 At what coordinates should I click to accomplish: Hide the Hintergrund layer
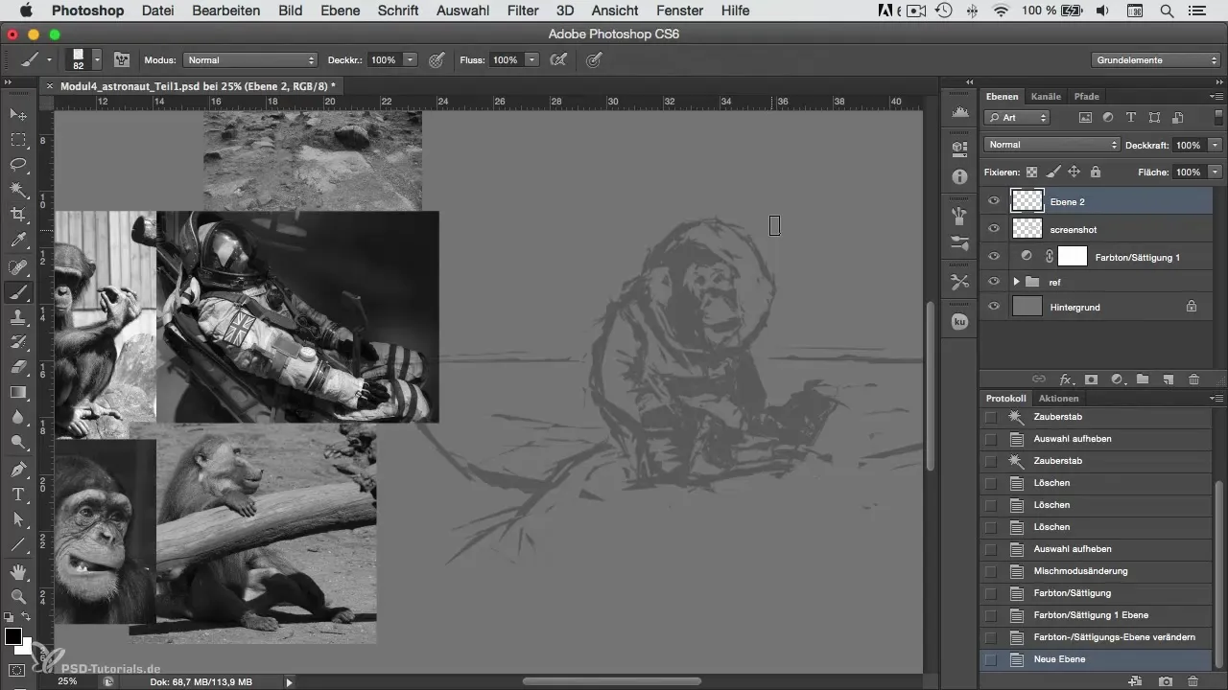(x=994, y=307)
